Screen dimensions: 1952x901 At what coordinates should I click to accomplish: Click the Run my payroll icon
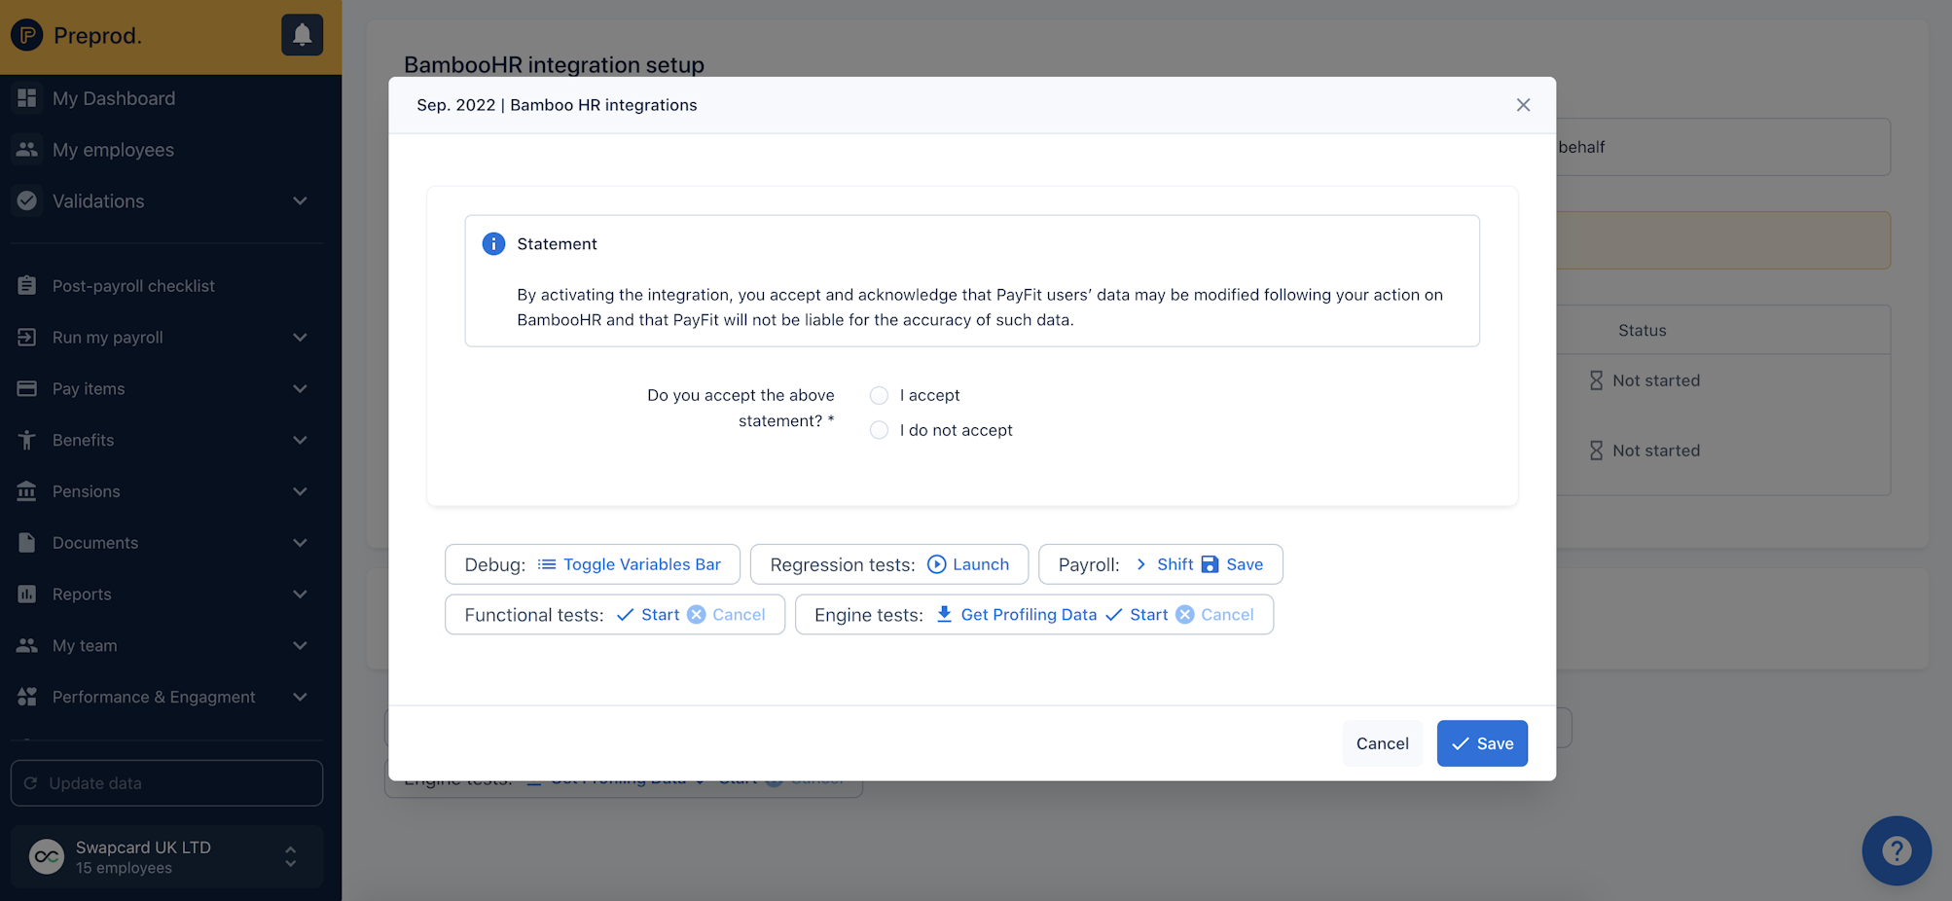click(x=27, y=338)
